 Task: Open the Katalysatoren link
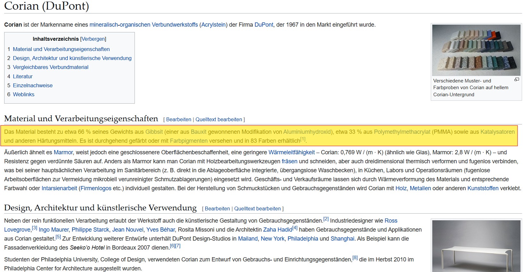tap(497, 132)
